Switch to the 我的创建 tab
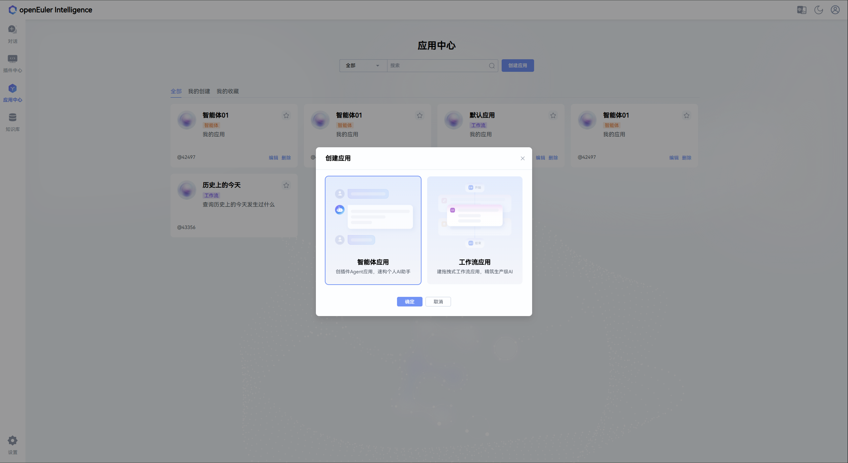 pyautogui.click(x=199, y=91)
